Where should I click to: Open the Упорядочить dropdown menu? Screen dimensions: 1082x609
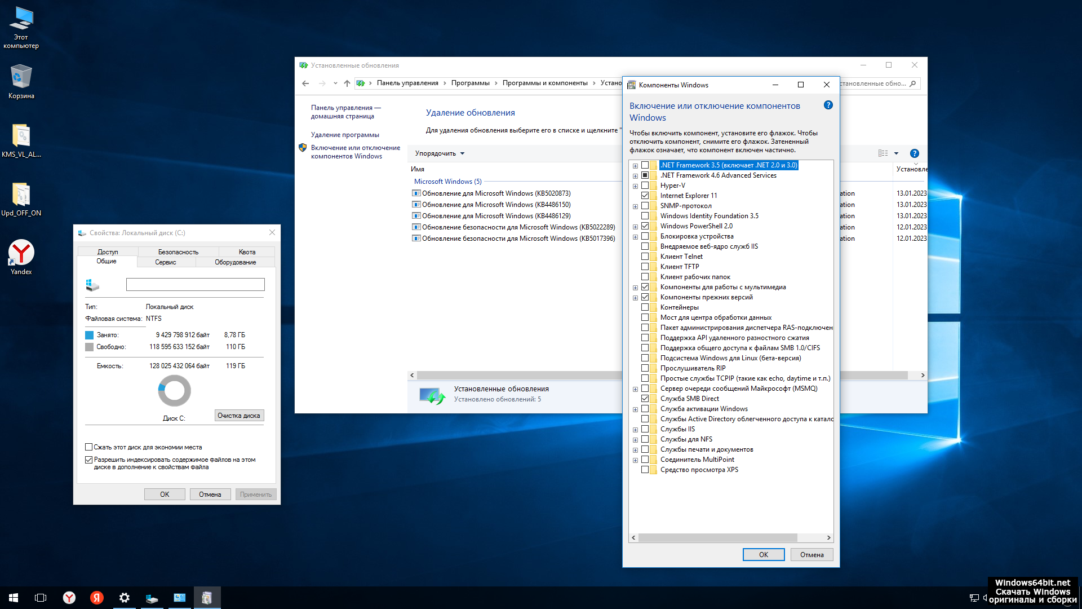click(440, 153)
